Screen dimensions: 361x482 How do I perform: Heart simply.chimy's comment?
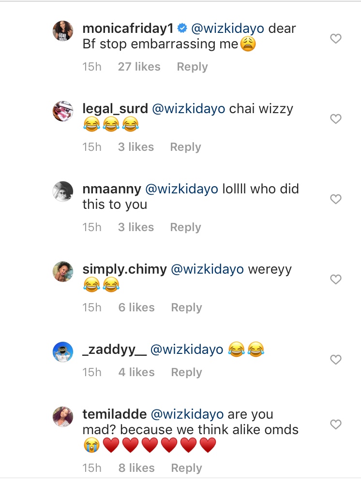pos(336,279)
